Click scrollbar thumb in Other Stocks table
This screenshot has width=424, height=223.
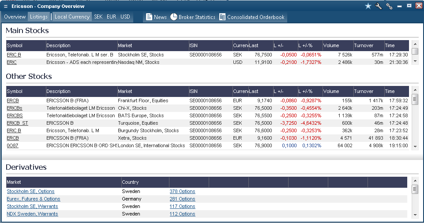[415, 99]
